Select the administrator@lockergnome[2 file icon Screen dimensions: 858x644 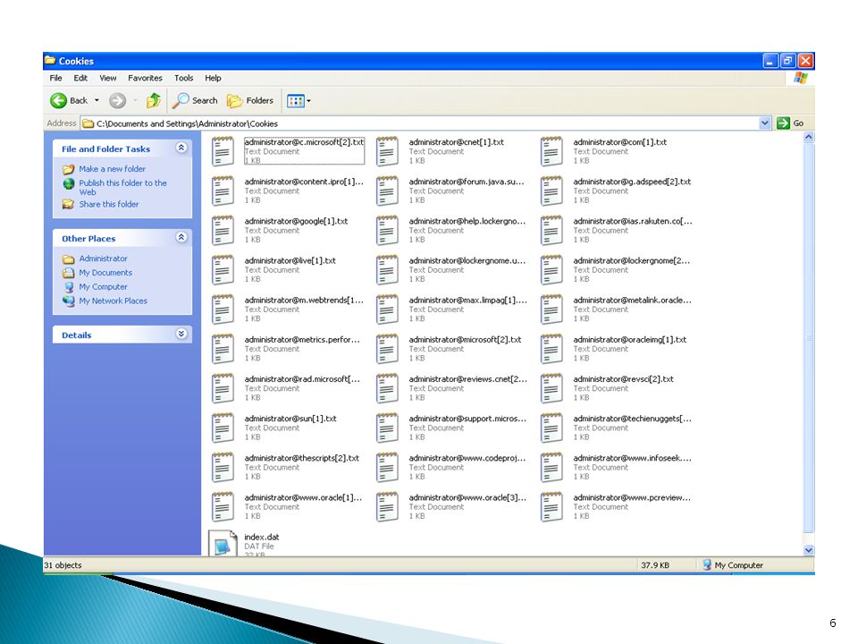(551, 269)
